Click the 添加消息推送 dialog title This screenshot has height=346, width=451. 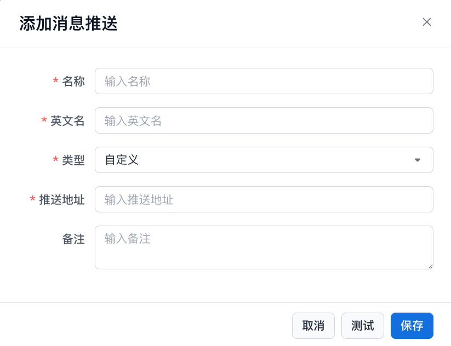[x=68, y=24]
